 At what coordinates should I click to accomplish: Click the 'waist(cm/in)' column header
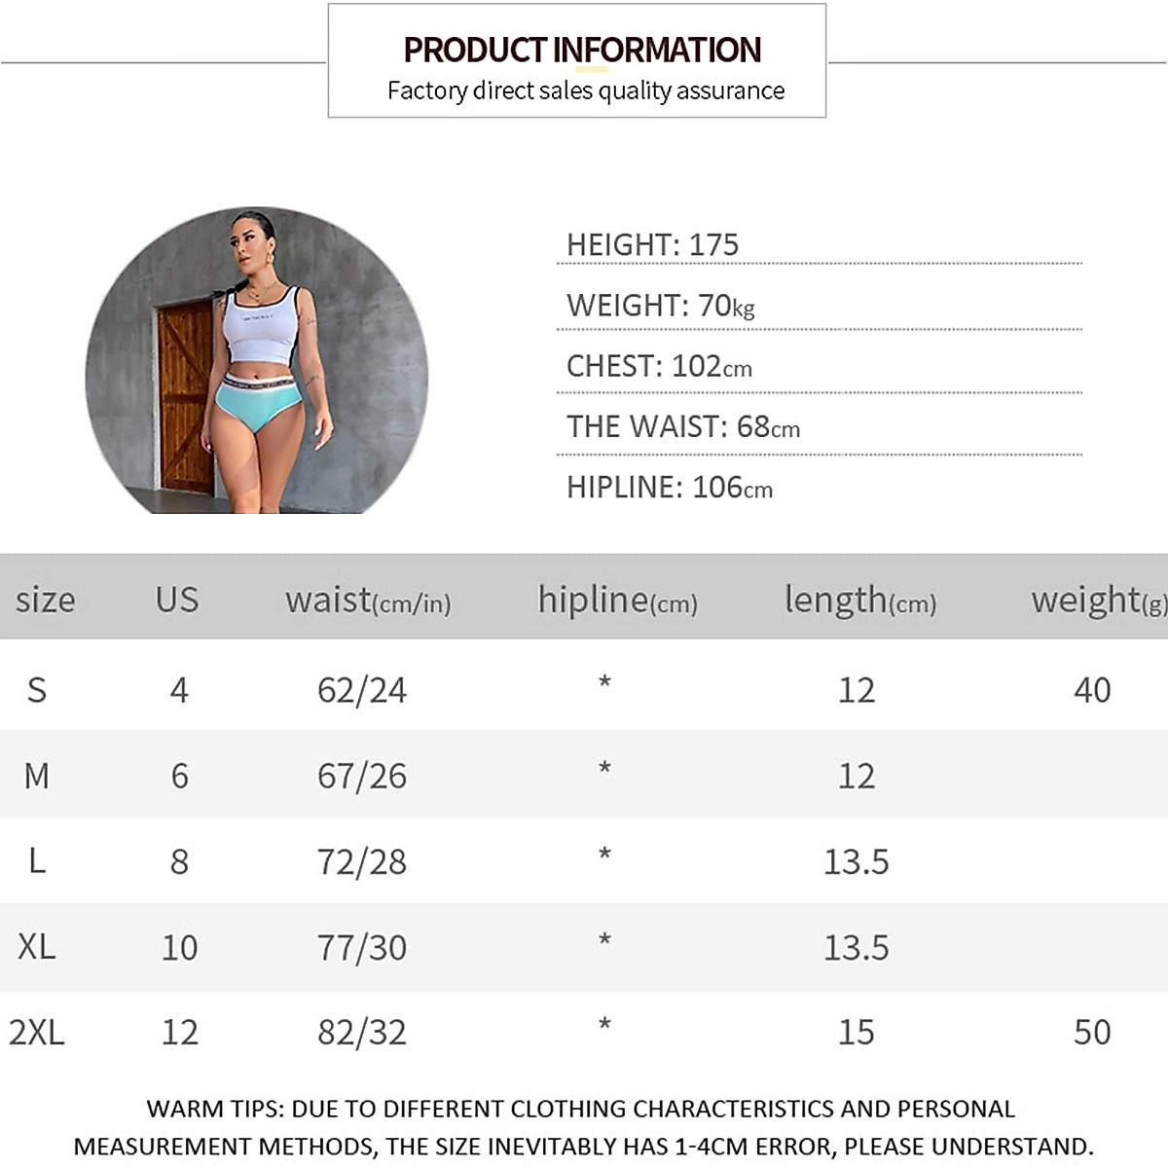(x=368, y=601)
